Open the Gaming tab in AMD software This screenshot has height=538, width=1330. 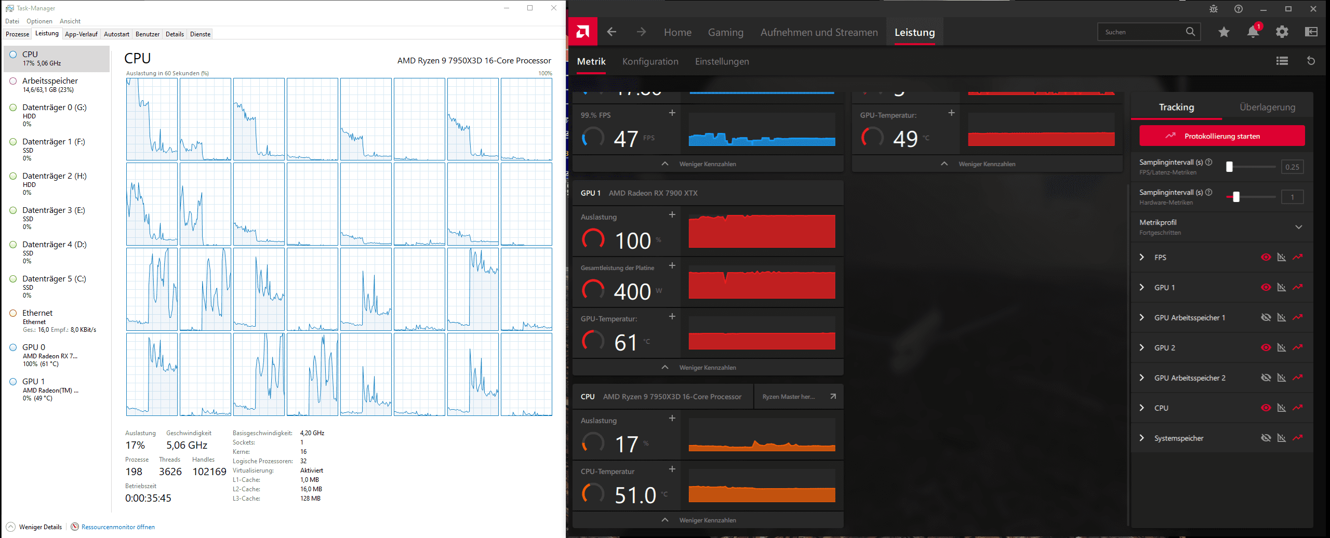pos(726,32)
